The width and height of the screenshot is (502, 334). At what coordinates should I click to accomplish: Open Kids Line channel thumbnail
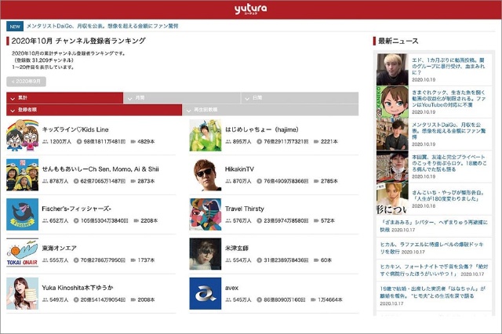pyautogui.click(x=23, y=136)
